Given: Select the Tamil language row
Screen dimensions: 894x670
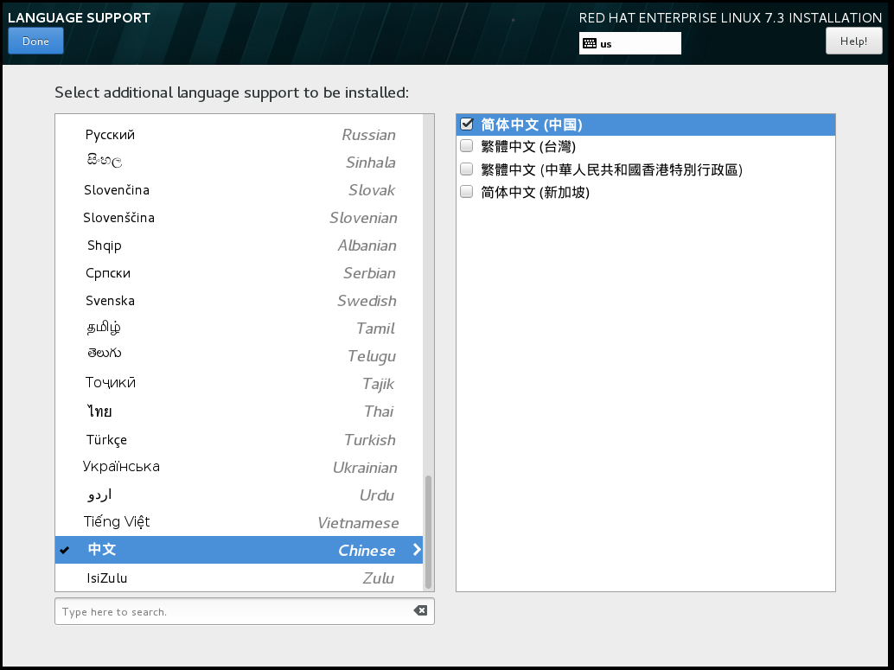Looking at the screenshot, I should [239, 328].
